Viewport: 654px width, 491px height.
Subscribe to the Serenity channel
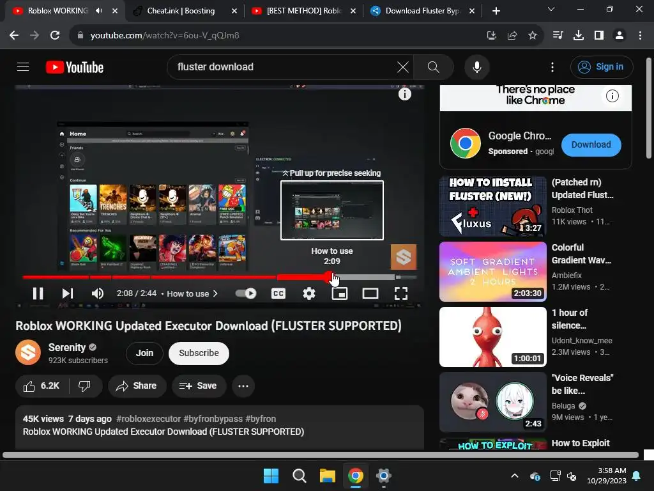click(199, 353)
